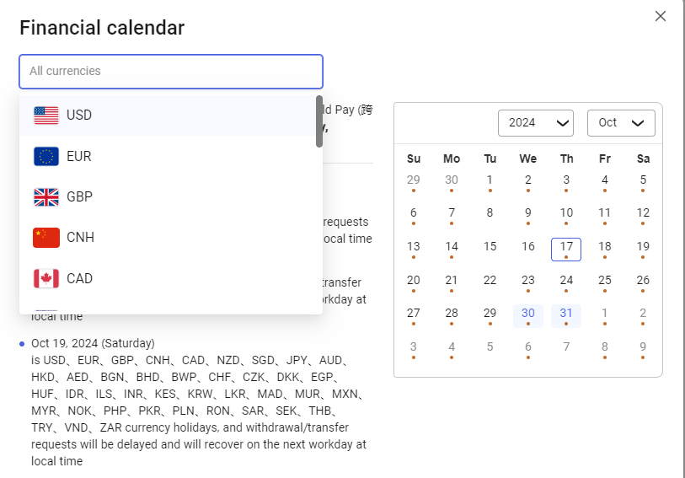Open the year 2024 dropdown
685x478 pixels.
[x=535, y=122]
